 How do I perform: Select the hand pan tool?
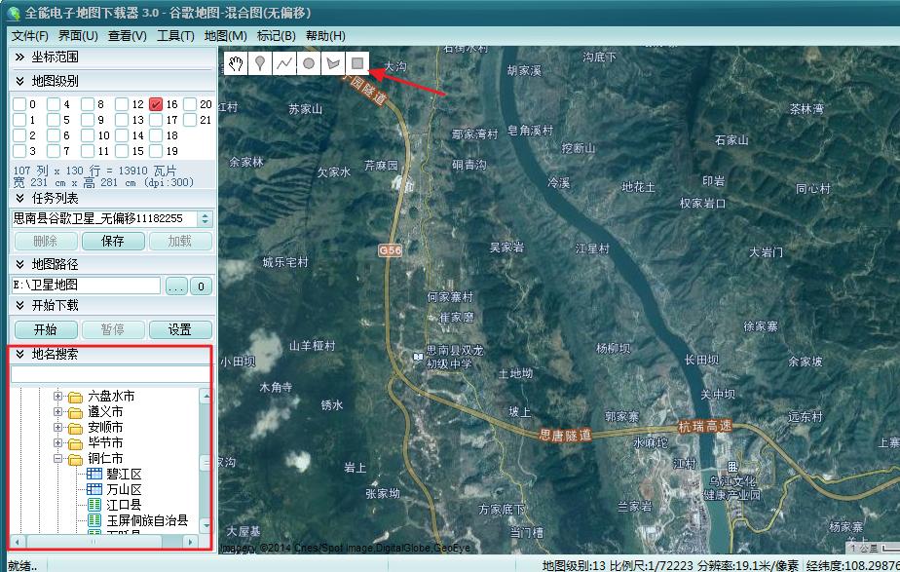point(236,63)
